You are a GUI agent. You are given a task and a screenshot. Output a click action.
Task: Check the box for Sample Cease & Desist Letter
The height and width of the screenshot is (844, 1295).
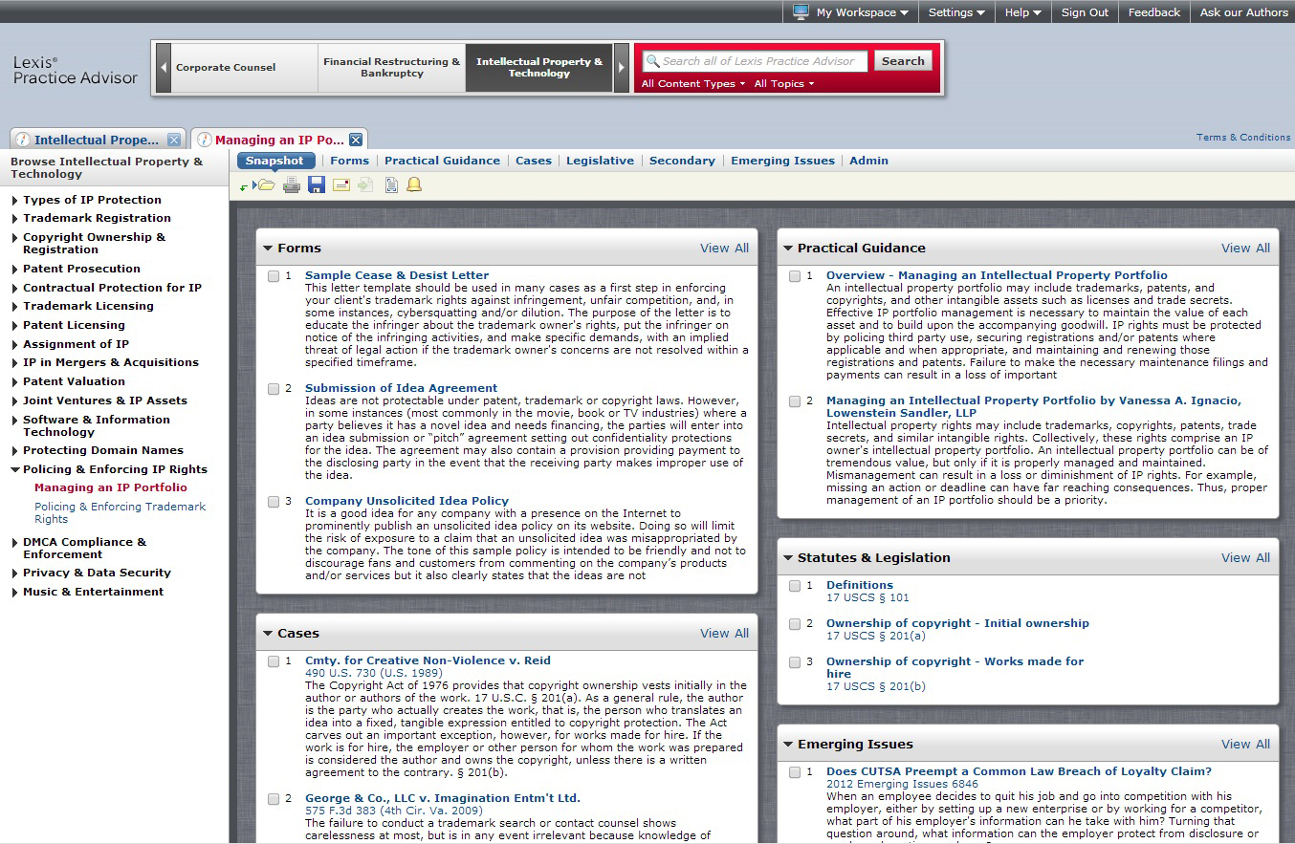click(274, 276)
